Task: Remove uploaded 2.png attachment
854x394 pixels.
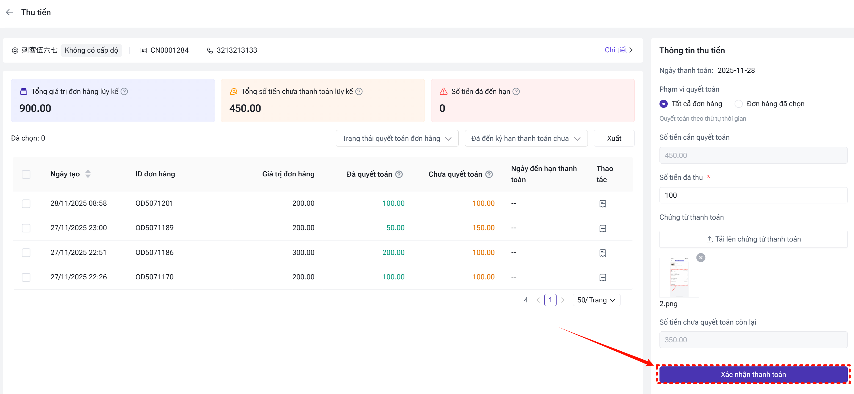Action: (700, 258)
